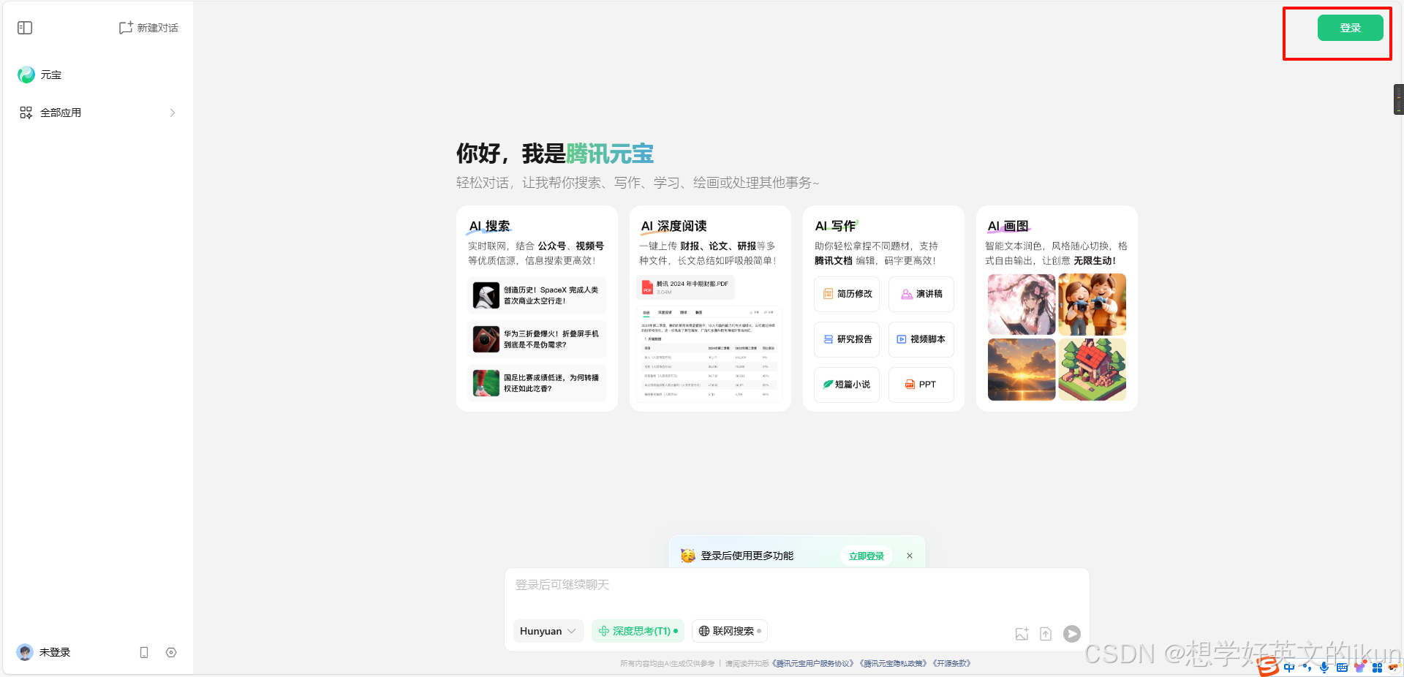Open settings with the hexagon icon
The height and width of the screenshot is (677, 1404).
tap(171, 652)
